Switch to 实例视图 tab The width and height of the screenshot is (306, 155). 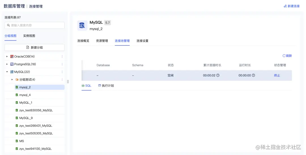click(x=29, y=36)
